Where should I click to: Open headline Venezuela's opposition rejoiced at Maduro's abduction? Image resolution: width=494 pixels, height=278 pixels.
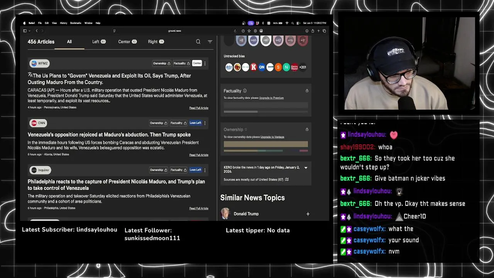[x=109, y=135]
